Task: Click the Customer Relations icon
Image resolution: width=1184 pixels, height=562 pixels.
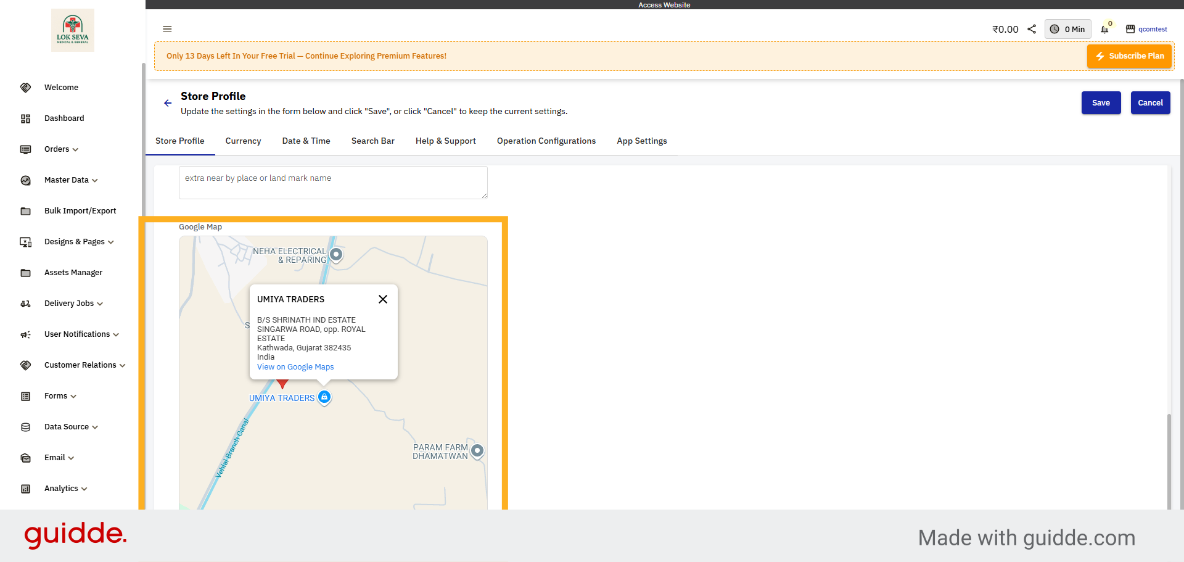Action: pos(25,365)
